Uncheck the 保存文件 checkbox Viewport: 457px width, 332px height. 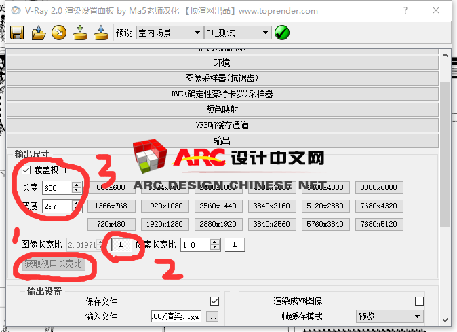tap(215, 301)
